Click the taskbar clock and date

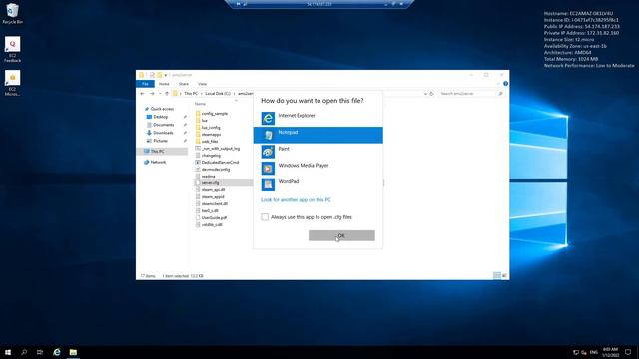tap(610, 352)
